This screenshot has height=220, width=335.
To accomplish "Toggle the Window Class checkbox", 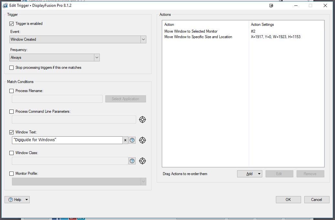I will click(12, 153).
